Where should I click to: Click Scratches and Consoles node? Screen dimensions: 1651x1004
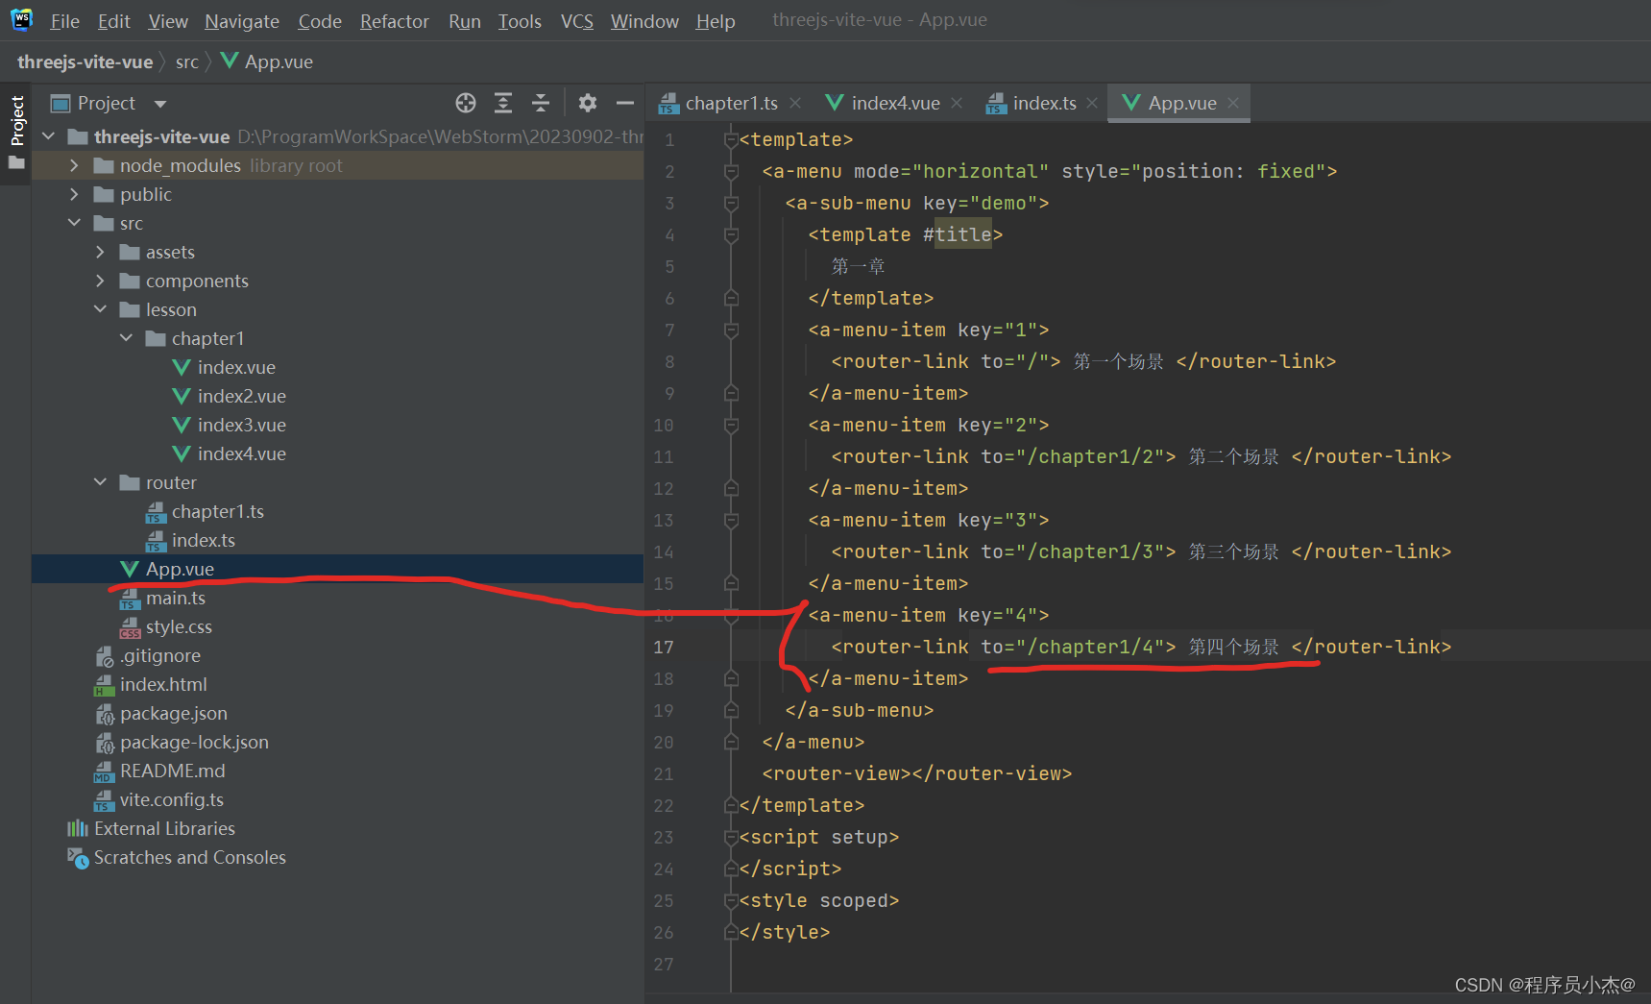tap(189, 857)
